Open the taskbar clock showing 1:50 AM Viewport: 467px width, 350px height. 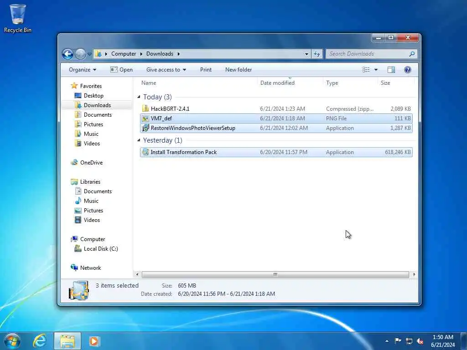coord(443,341)
